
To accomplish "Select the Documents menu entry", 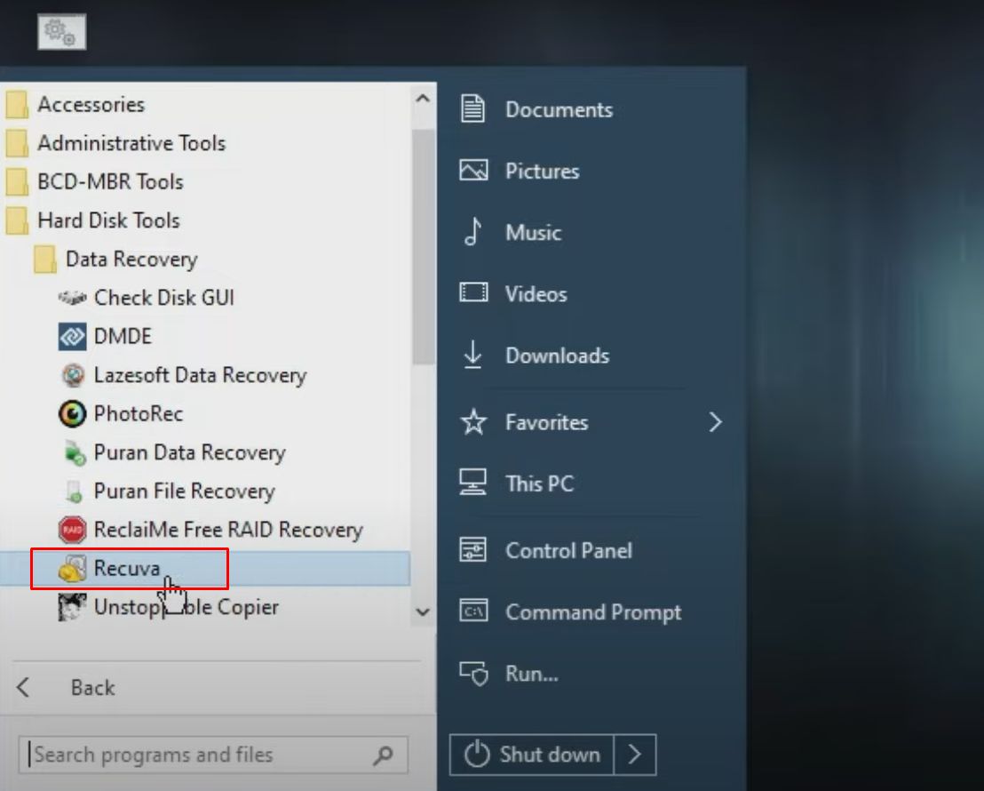I will point(559,109).
